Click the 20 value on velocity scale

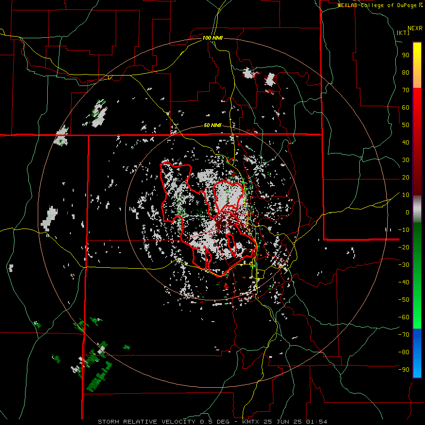[406, 177]
